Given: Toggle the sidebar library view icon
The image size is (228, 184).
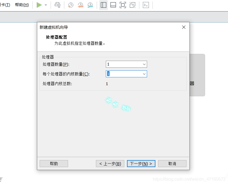Looking at the screenshot, I should [x=103, y=5].
